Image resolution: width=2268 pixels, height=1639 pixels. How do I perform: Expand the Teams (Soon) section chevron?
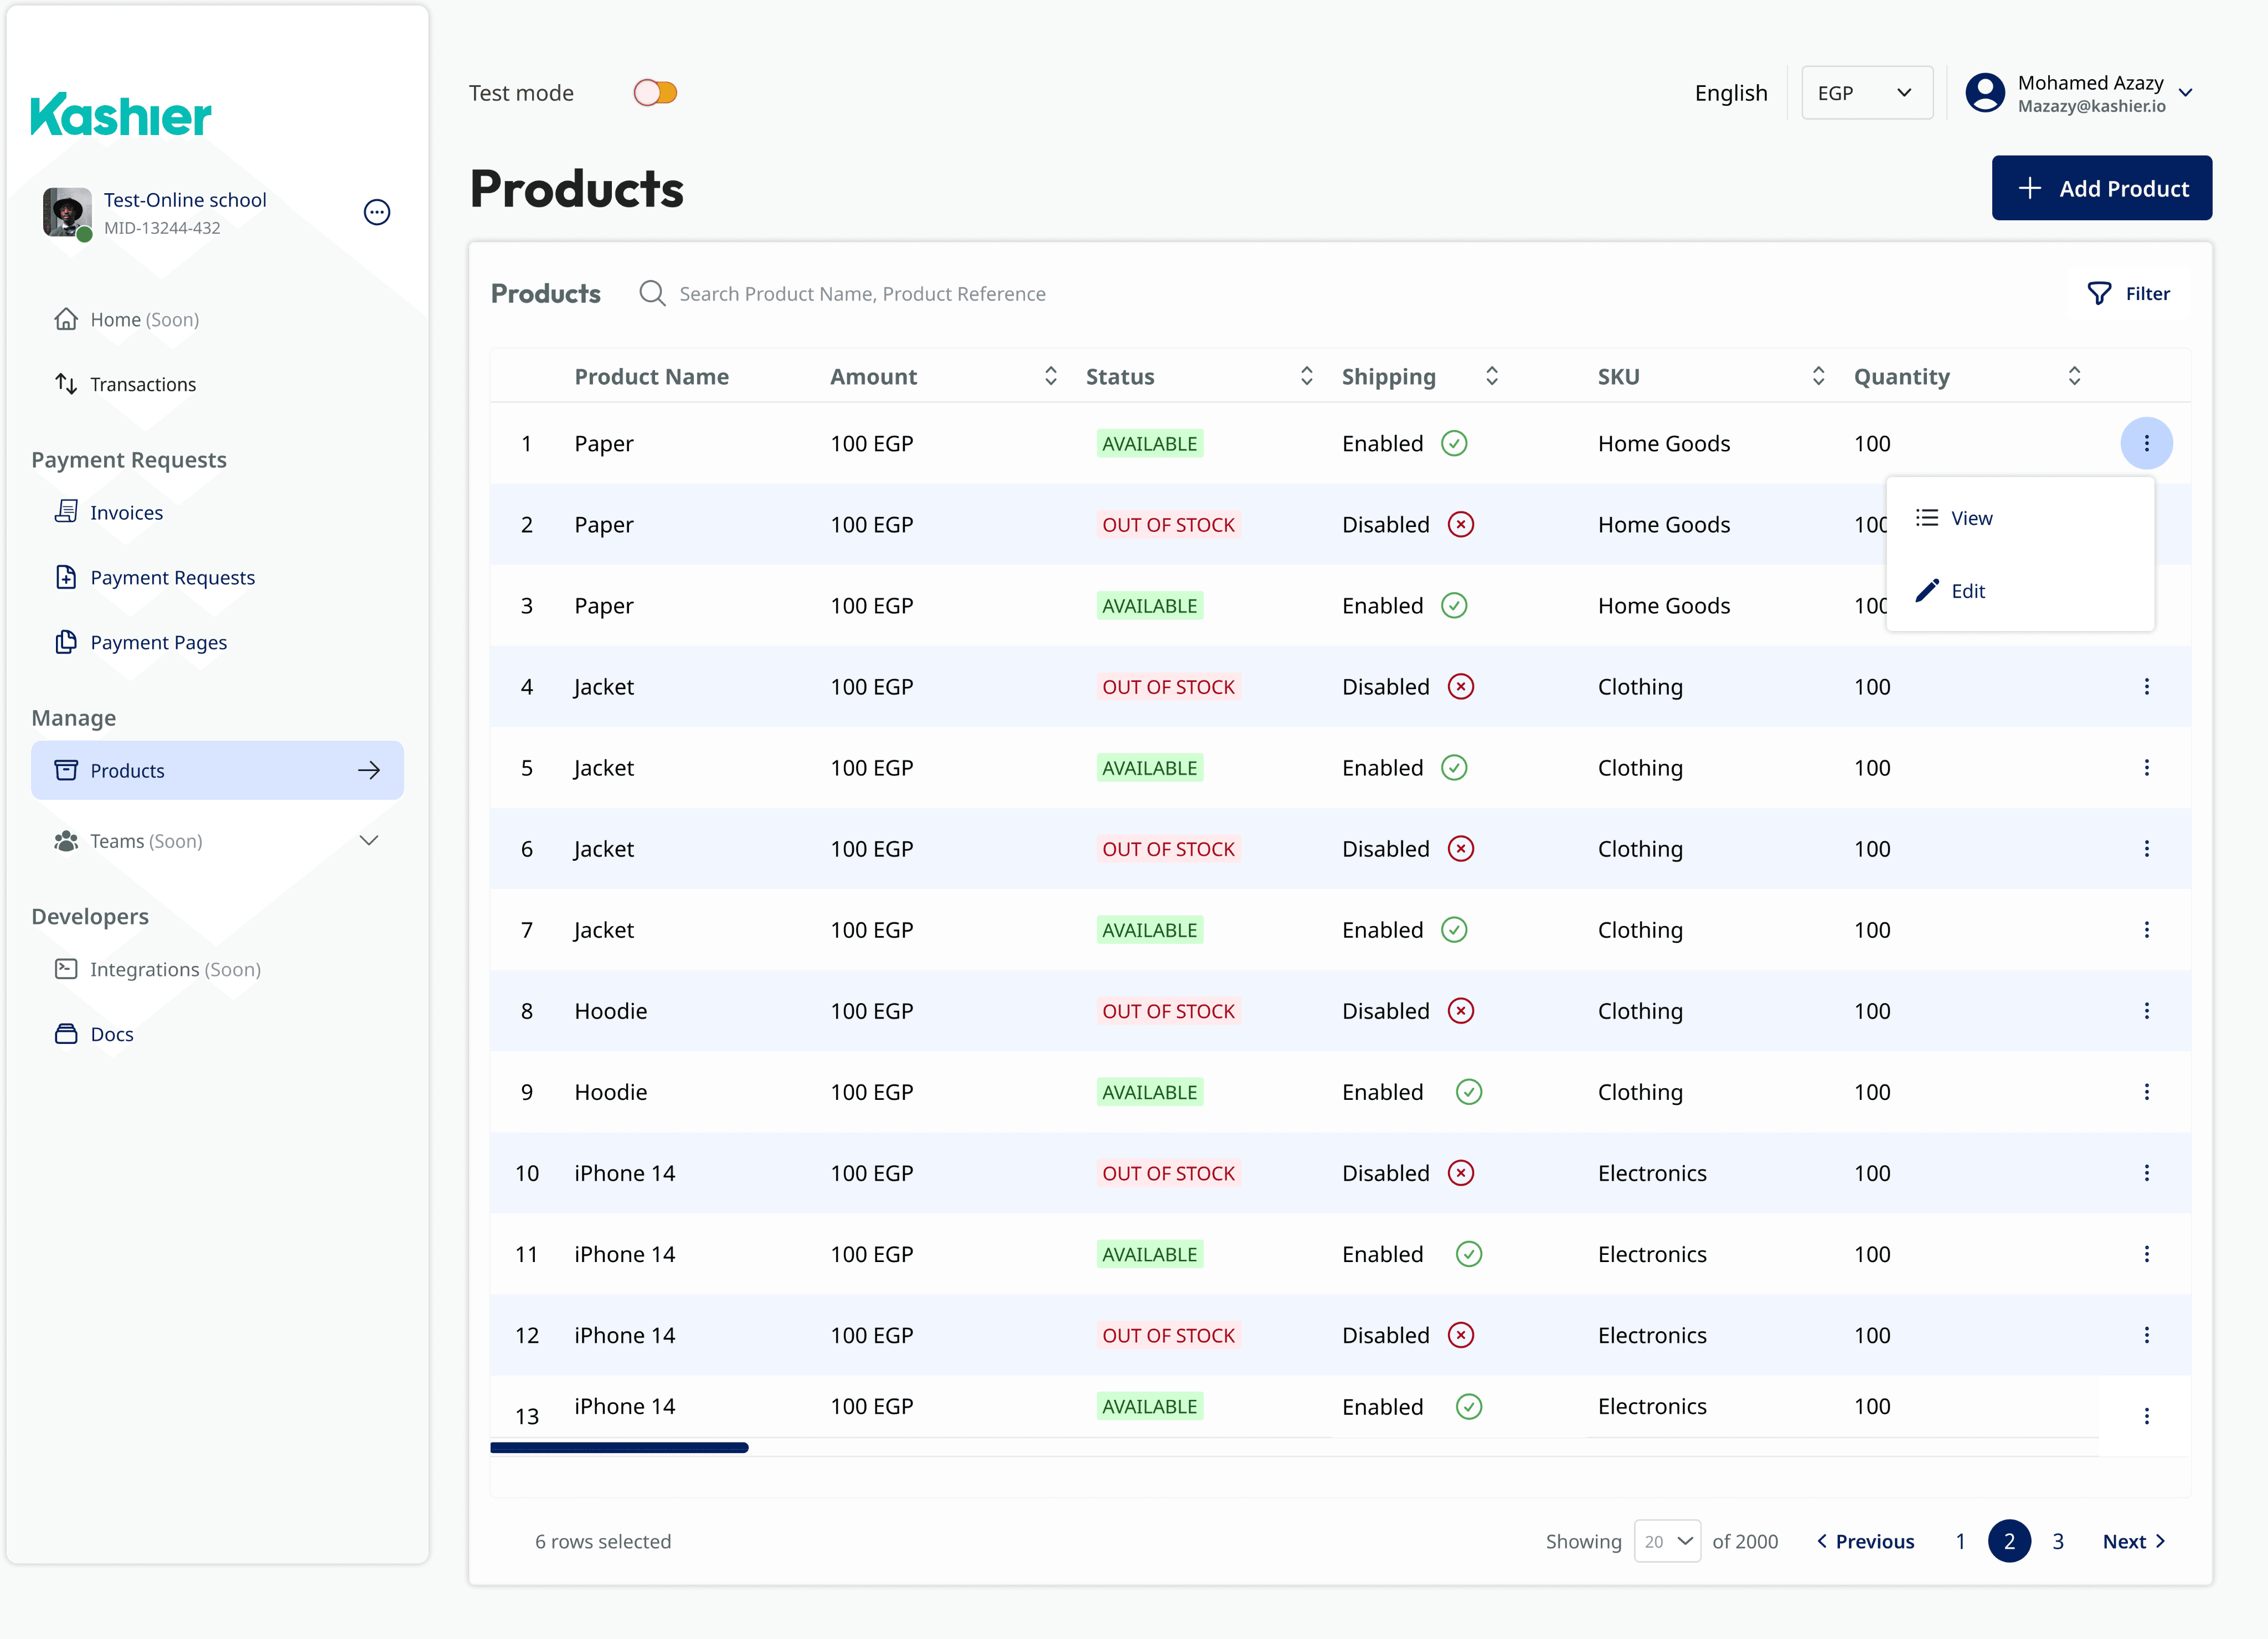pyautogui.click(x=369, y=840)
